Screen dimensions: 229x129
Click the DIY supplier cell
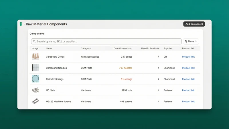[165, 57]
